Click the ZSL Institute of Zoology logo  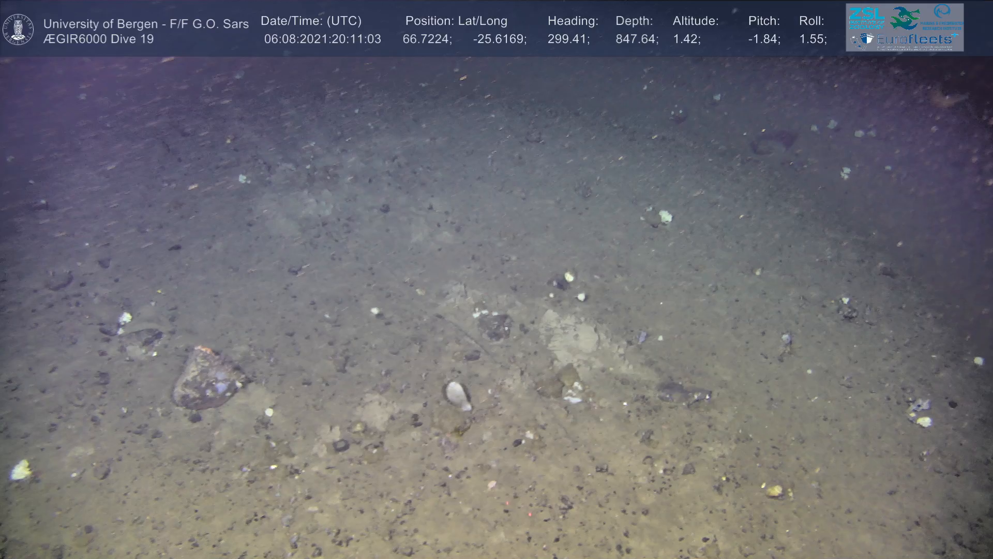click(x=866, y=18)
